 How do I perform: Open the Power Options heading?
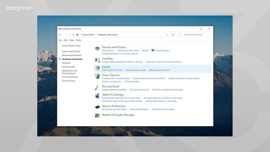(111, 75)
